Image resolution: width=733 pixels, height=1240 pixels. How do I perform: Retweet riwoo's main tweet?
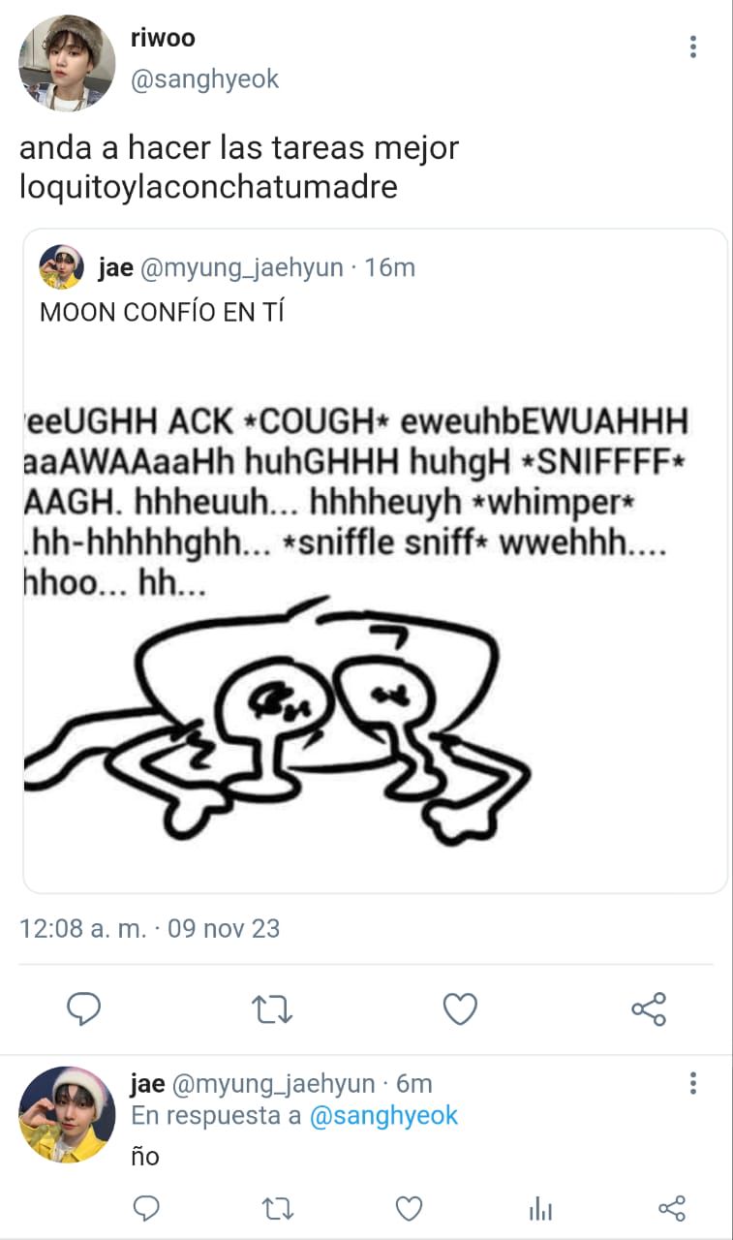point(272,1009)
